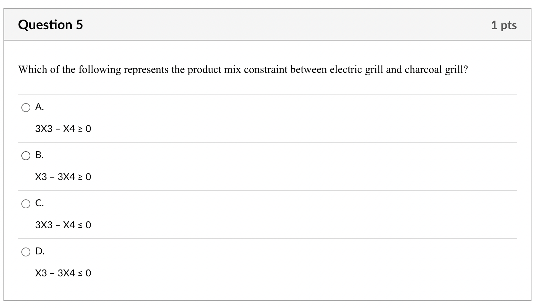Click the '1 pts' points label
537x308 pixels.
[x=504, y=25]
